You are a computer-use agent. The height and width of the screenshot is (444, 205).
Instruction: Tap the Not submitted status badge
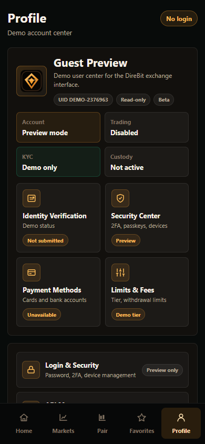click(45, 240)
